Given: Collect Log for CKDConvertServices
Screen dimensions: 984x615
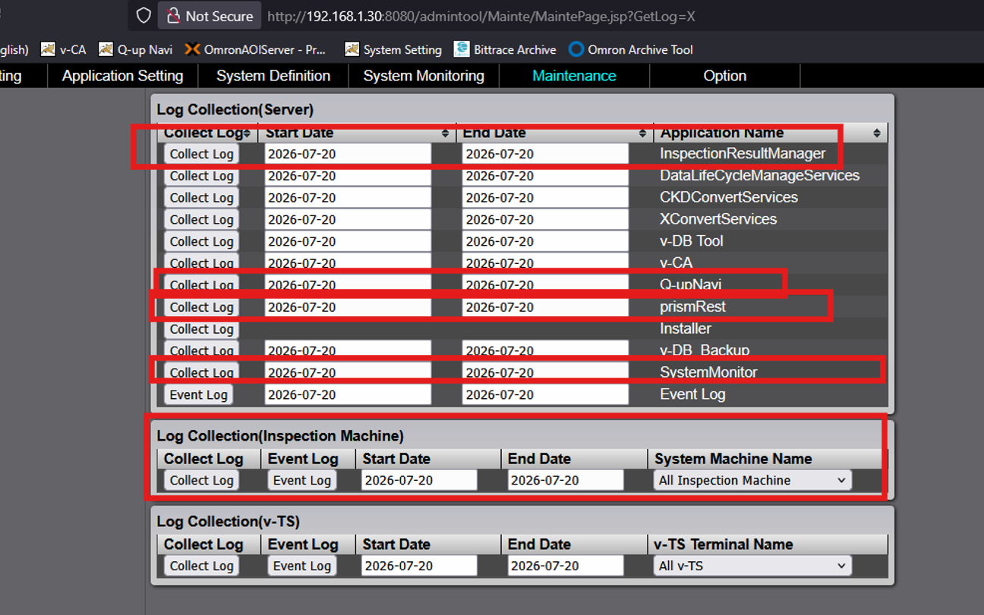Looking at the screenshot, I should click(x=201, y=198).
